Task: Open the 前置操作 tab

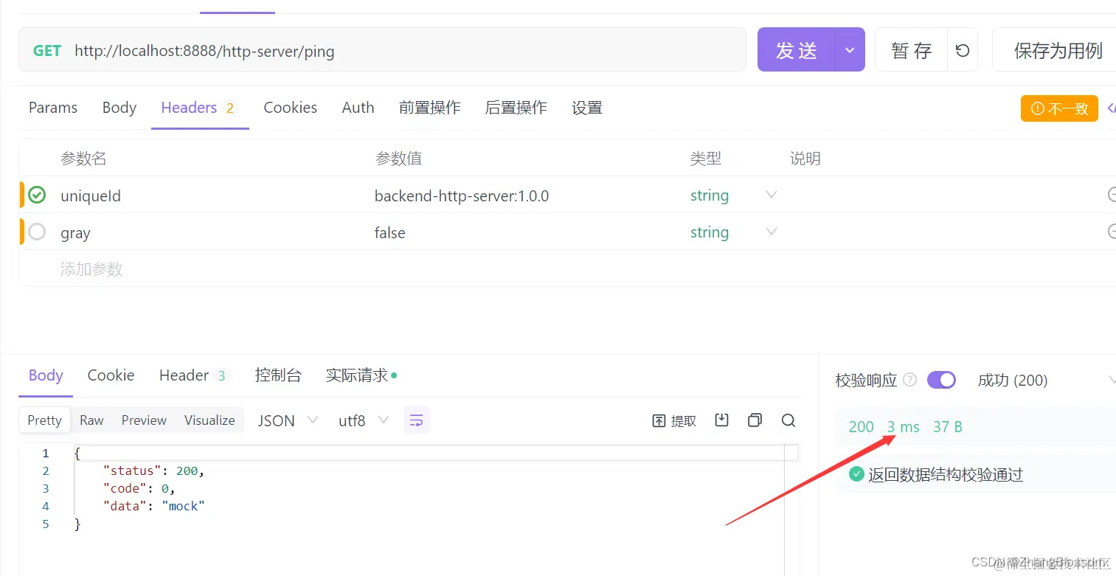Action: [x=430, y=108]
